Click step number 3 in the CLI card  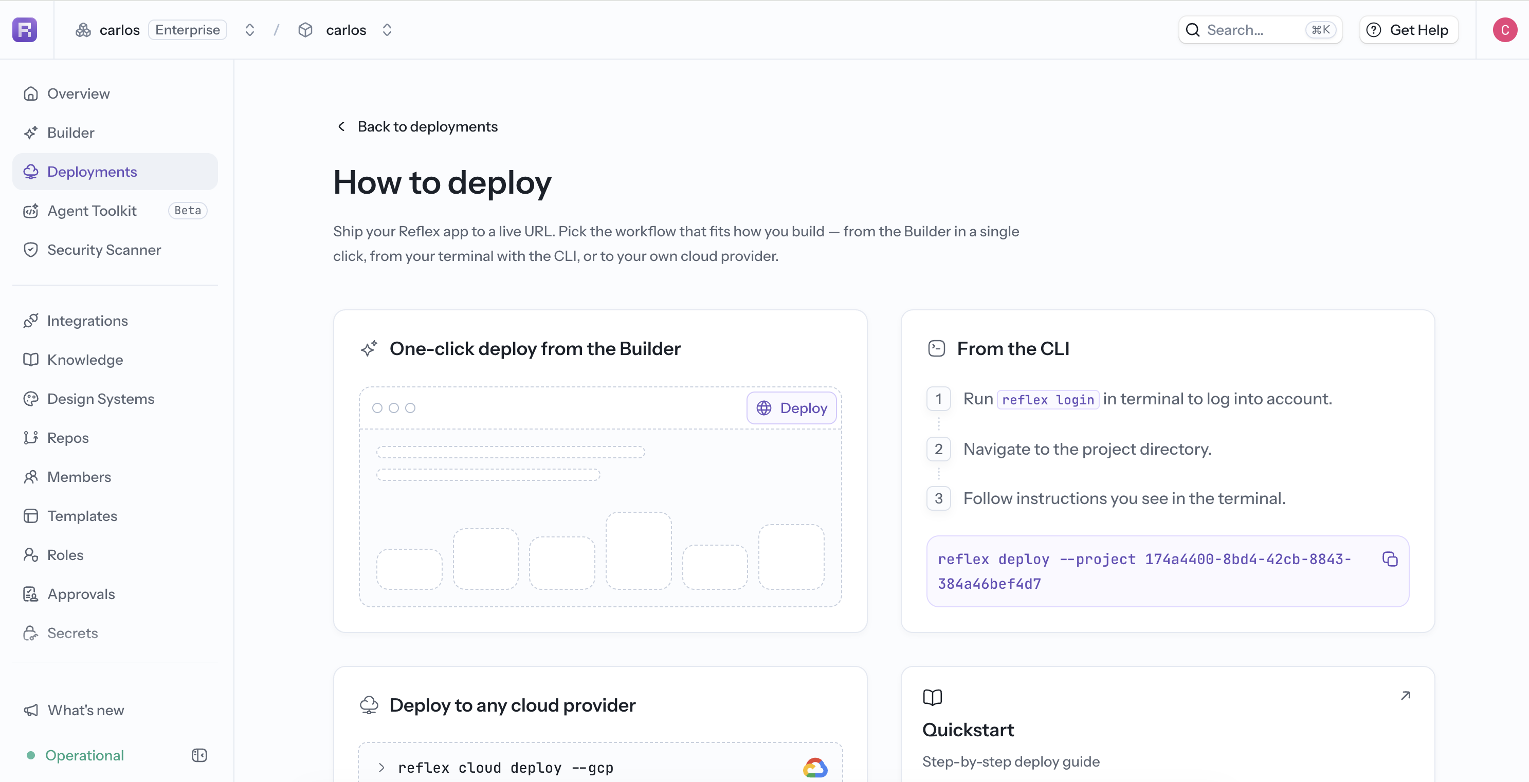[938, 498]
